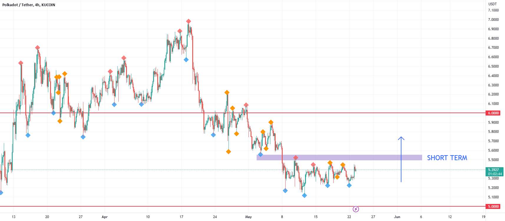
Task: Click the 10 date label on the time axis
Action: pos(148,217)
